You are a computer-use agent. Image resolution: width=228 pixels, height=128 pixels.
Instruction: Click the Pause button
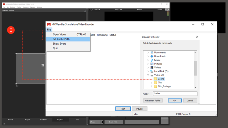click(x=139, y=109)
